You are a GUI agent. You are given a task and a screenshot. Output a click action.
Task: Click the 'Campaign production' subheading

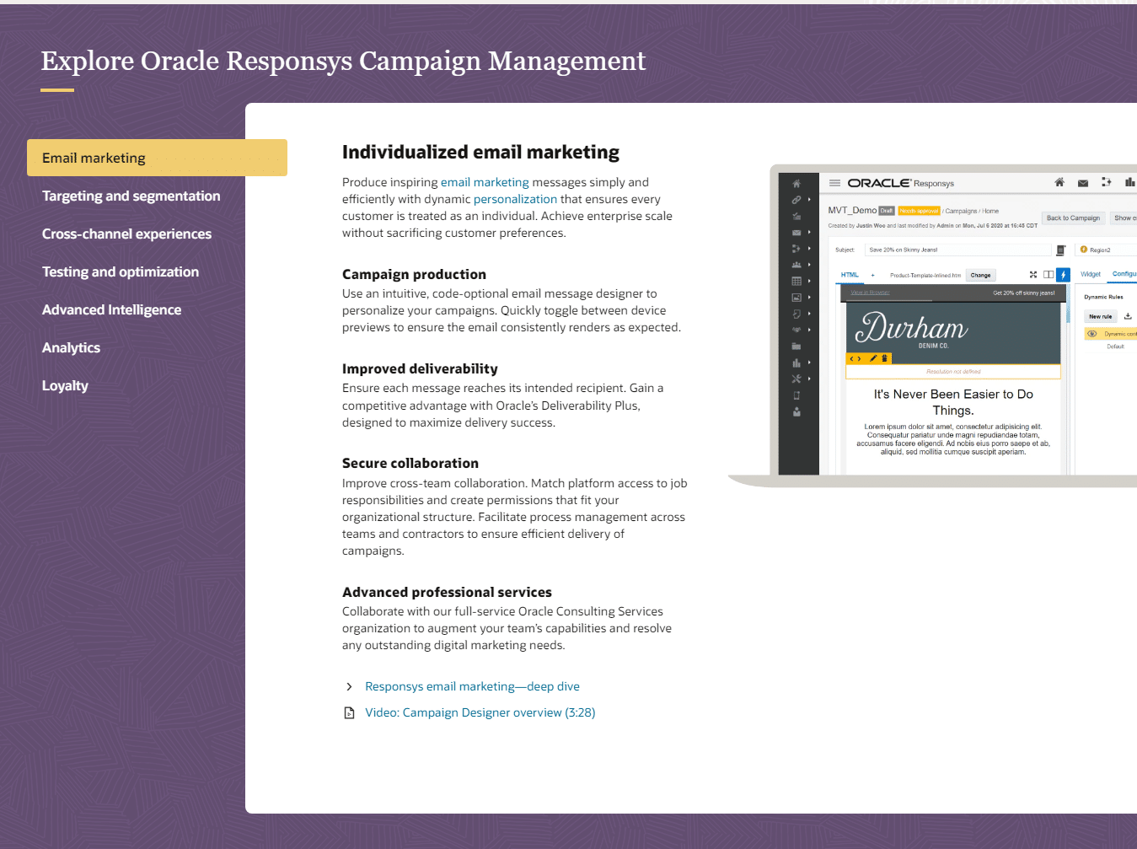tap(414, 274)
